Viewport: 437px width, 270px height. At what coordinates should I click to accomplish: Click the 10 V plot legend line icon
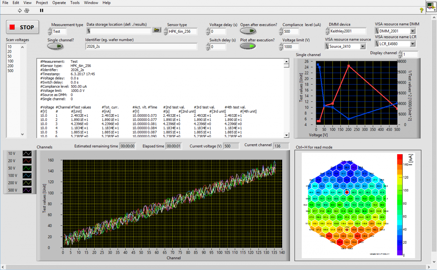27,154
